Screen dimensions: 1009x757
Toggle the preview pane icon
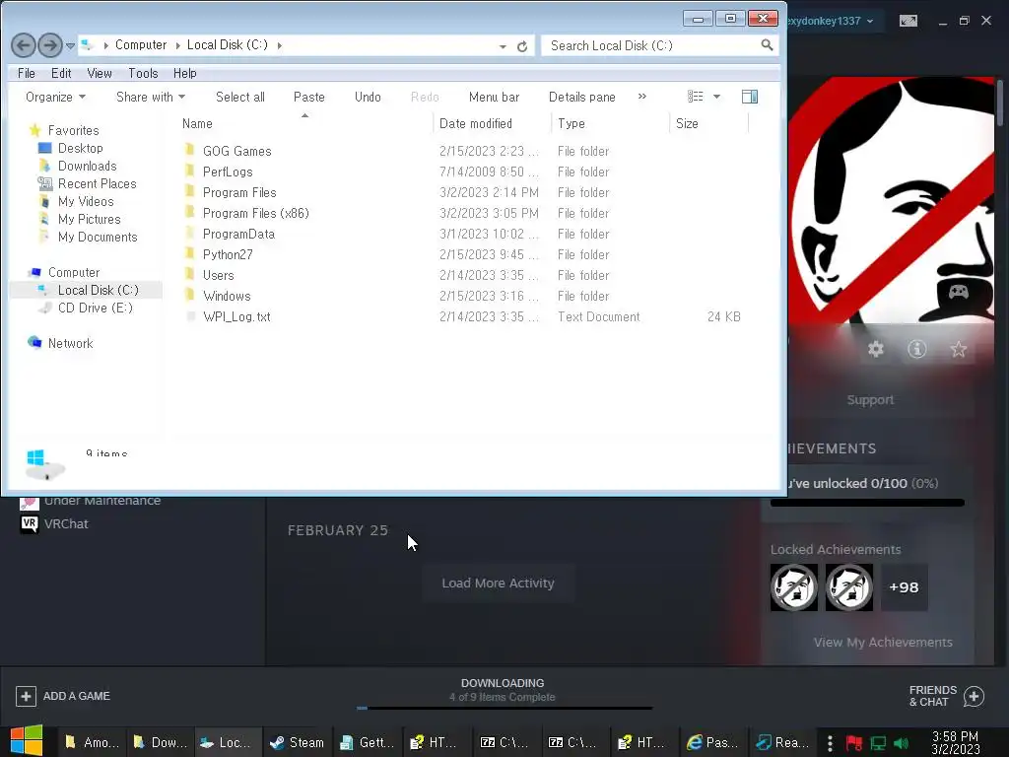[750, 97]
